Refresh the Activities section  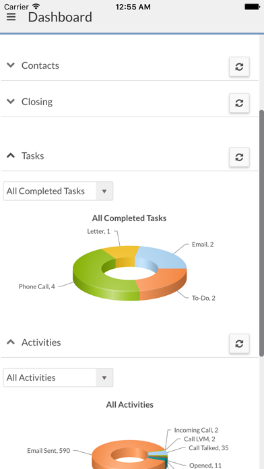click(239, 344)
